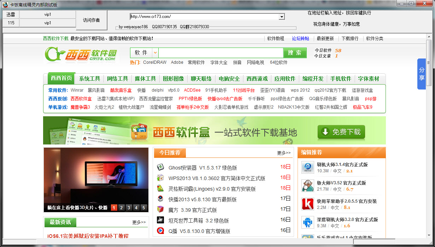Open the 分享 side share tab
435x247 pixels.
[x=422, y=74]
